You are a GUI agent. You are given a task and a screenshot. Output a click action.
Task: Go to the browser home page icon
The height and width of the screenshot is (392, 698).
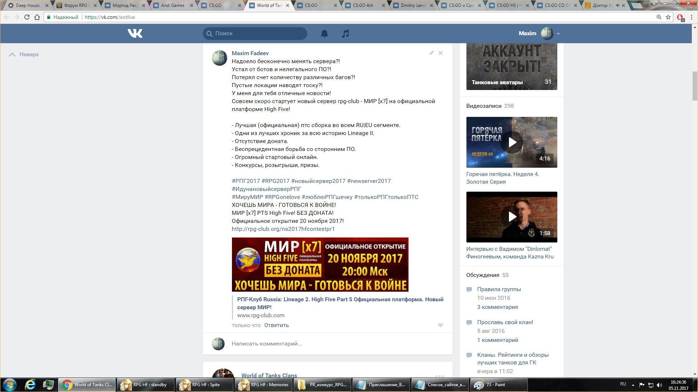click(x=37, y=17)
